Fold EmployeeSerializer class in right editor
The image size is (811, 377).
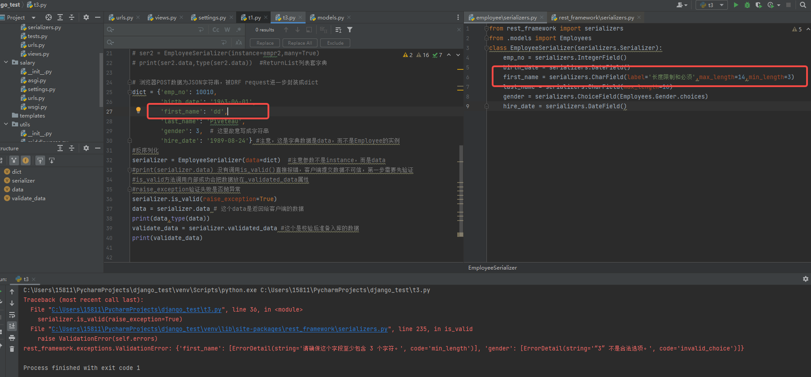tap(486, 48)
